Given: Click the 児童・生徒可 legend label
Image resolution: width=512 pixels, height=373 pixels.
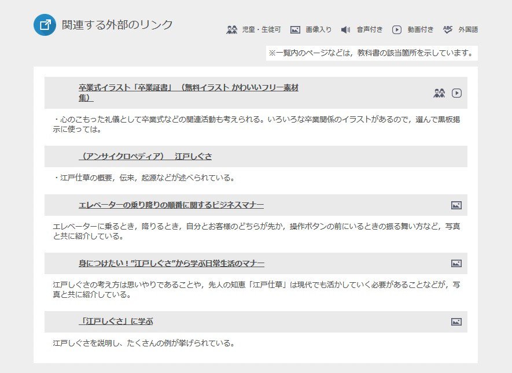Looking at the screenshot, I should (x=261, y=29).
